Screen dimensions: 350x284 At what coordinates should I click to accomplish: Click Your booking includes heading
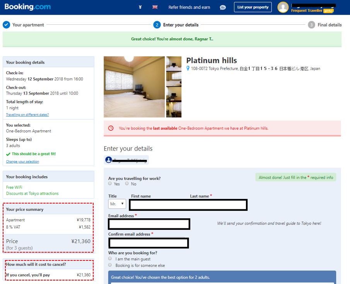tap(27, 176)
